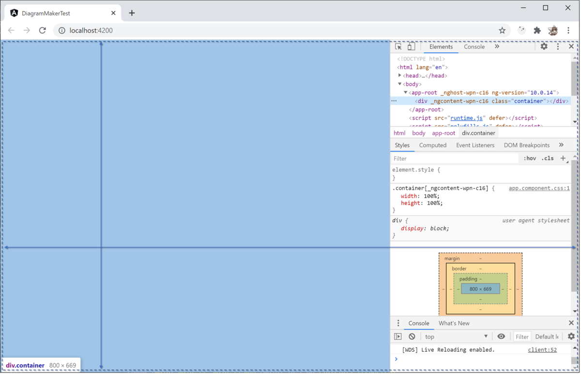The height and width of the screenshot is (374, 581).
Task: Select the div.container breadcrumb
Action: coord(478,133)
